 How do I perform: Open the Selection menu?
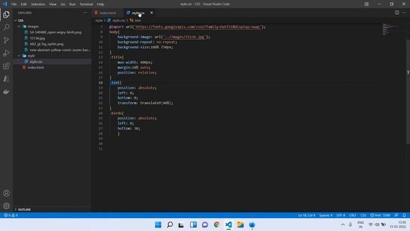point(38,4)
